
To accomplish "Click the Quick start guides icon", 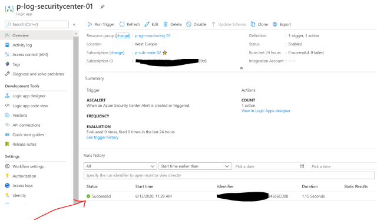I will (x=7, y=134).
